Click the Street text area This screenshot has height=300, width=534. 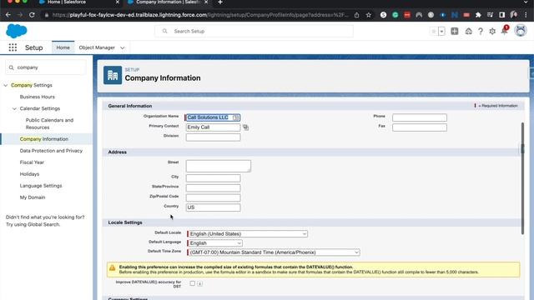219,166
